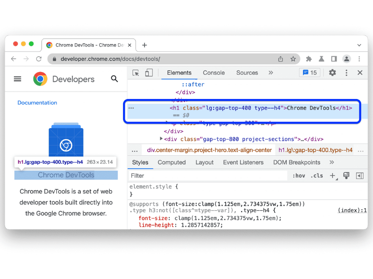This screenshot has width=373, height=279.
Task: Open a new browser tab
Action: click(145, 45)
